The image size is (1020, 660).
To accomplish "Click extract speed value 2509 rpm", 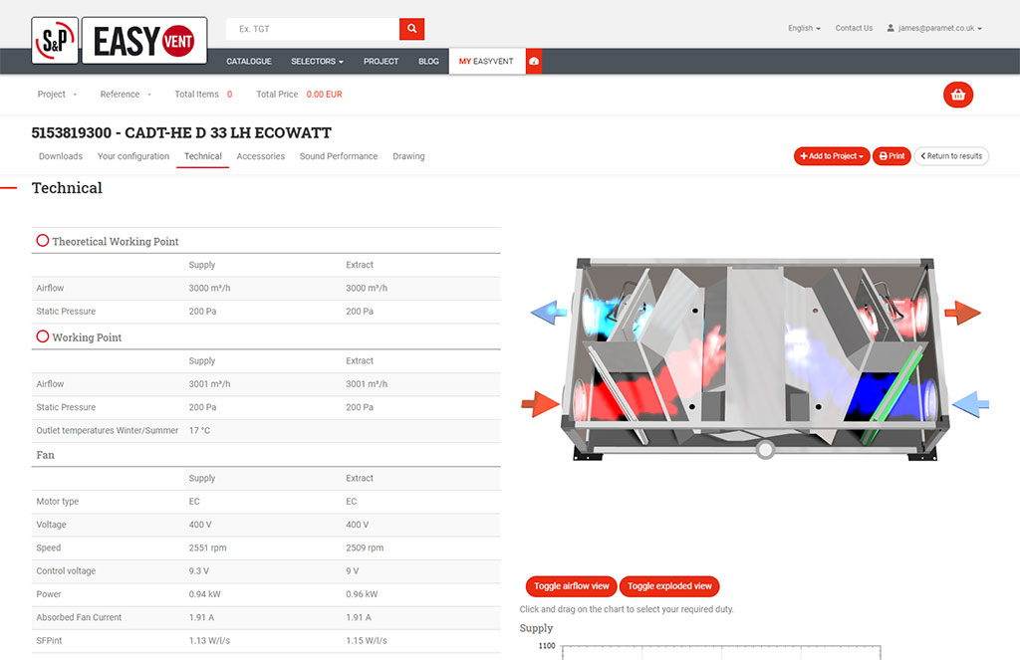I will coord(365,549).
